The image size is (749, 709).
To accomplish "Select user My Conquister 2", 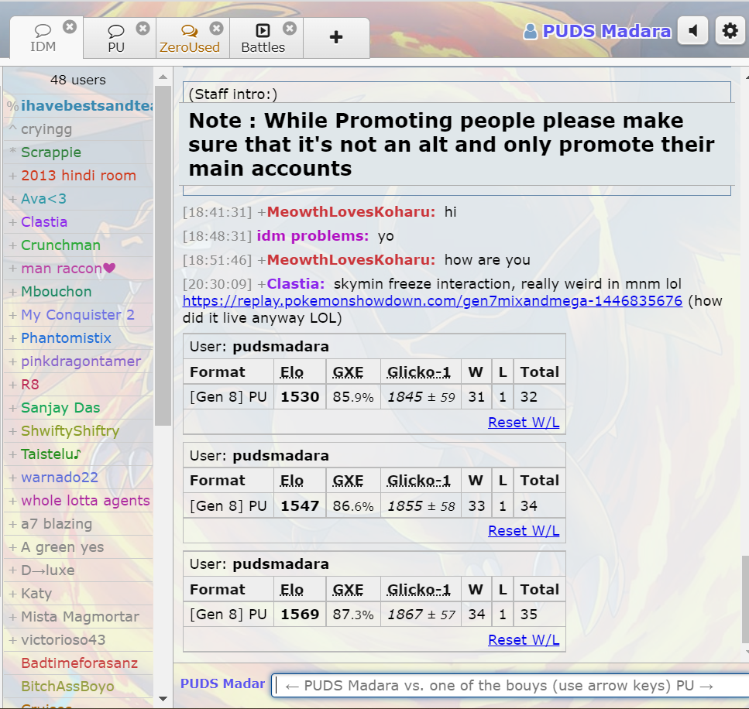I will coord(79,314).
